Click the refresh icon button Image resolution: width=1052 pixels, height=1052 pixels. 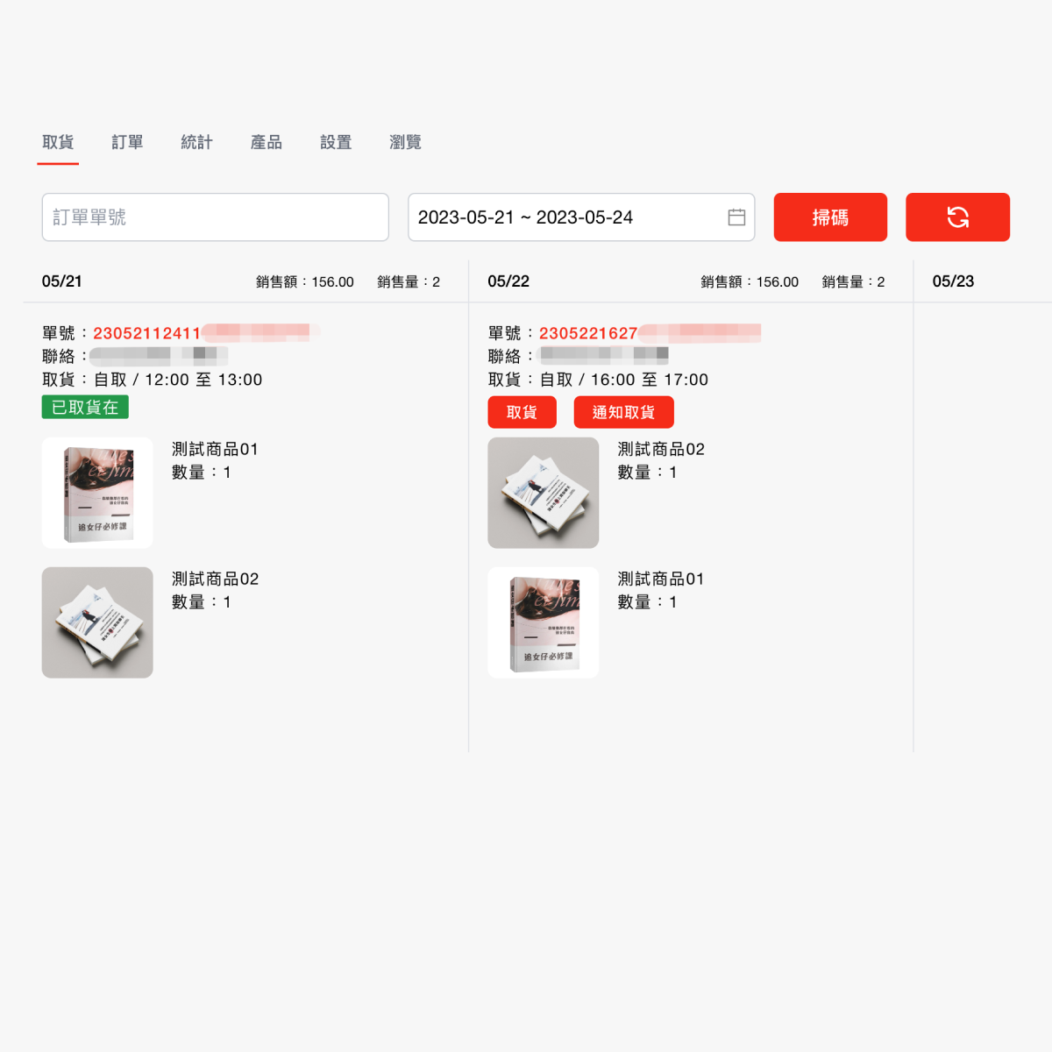pyautogui.click(x=957, y=217)
